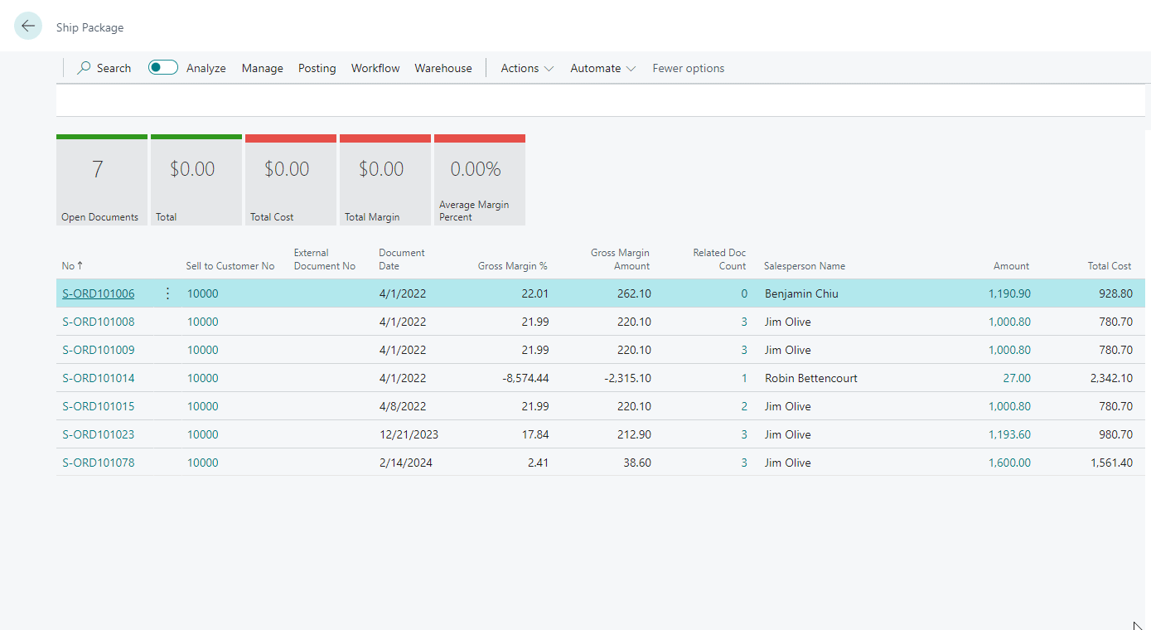Open the Warehouse menu

443,68
